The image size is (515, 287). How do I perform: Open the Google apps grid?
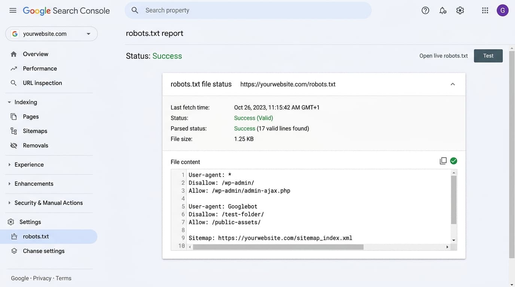pyautogui.click(x=485, y=10)
